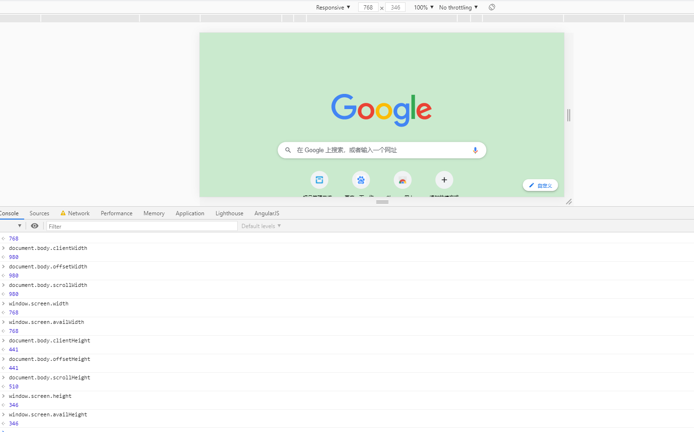
Task: Click the 980 result under document.body.clientWidth
Action: click(14, 257)
